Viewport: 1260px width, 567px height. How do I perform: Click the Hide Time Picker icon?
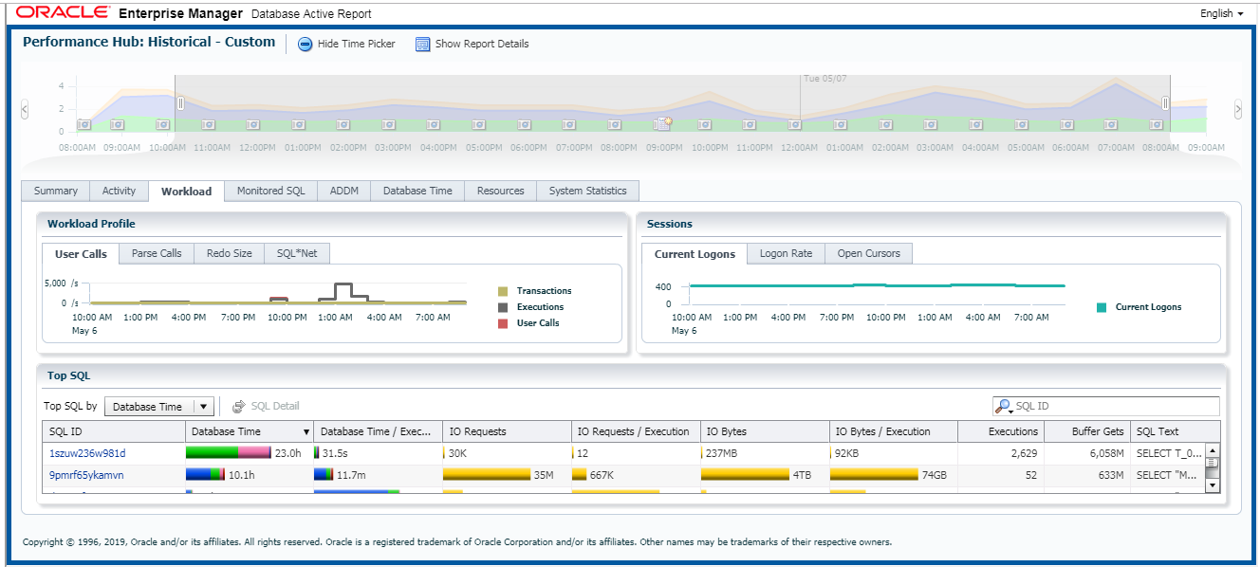(305, 44)
